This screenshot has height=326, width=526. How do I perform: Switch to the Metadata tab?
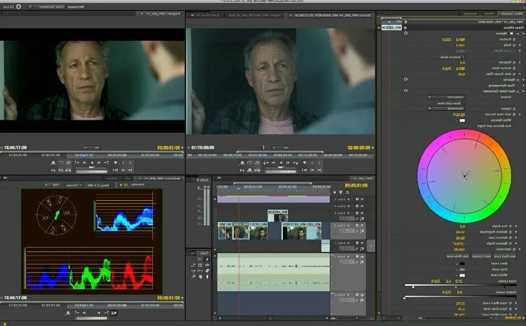click(470, 14)
